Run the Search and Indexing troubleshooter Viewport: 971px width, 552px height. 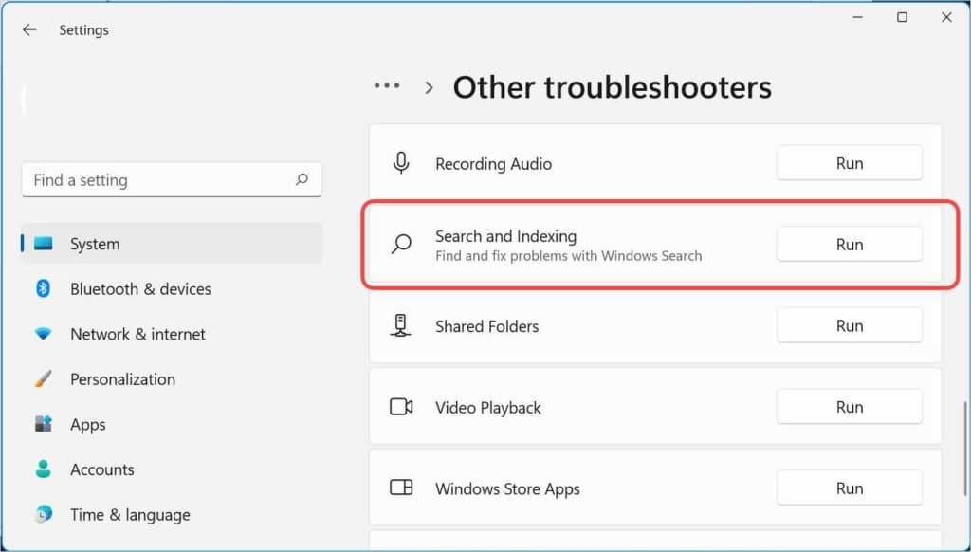850,244
